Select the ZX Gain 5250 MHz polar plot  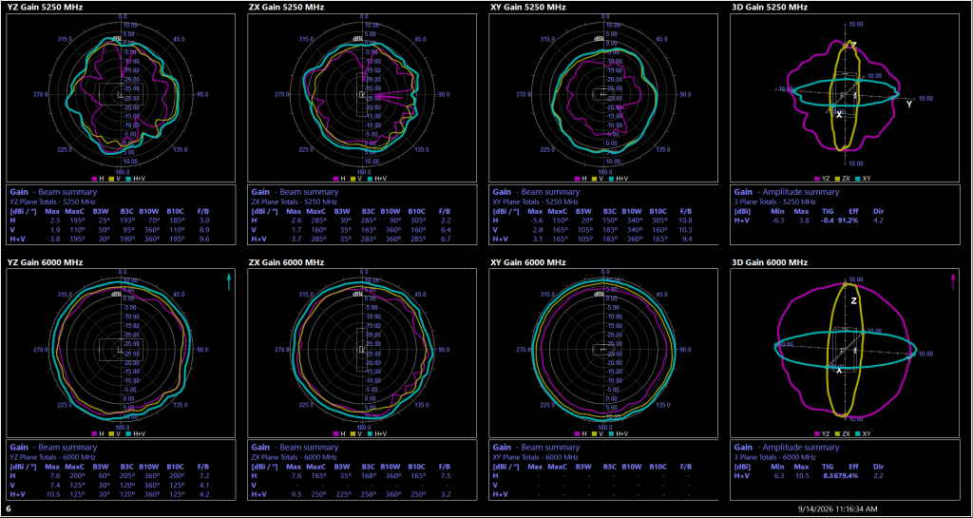point(362,97)
